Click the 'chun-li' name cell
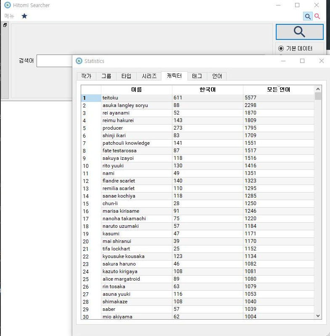Screen dimensions: 330x336 point(137,203)
